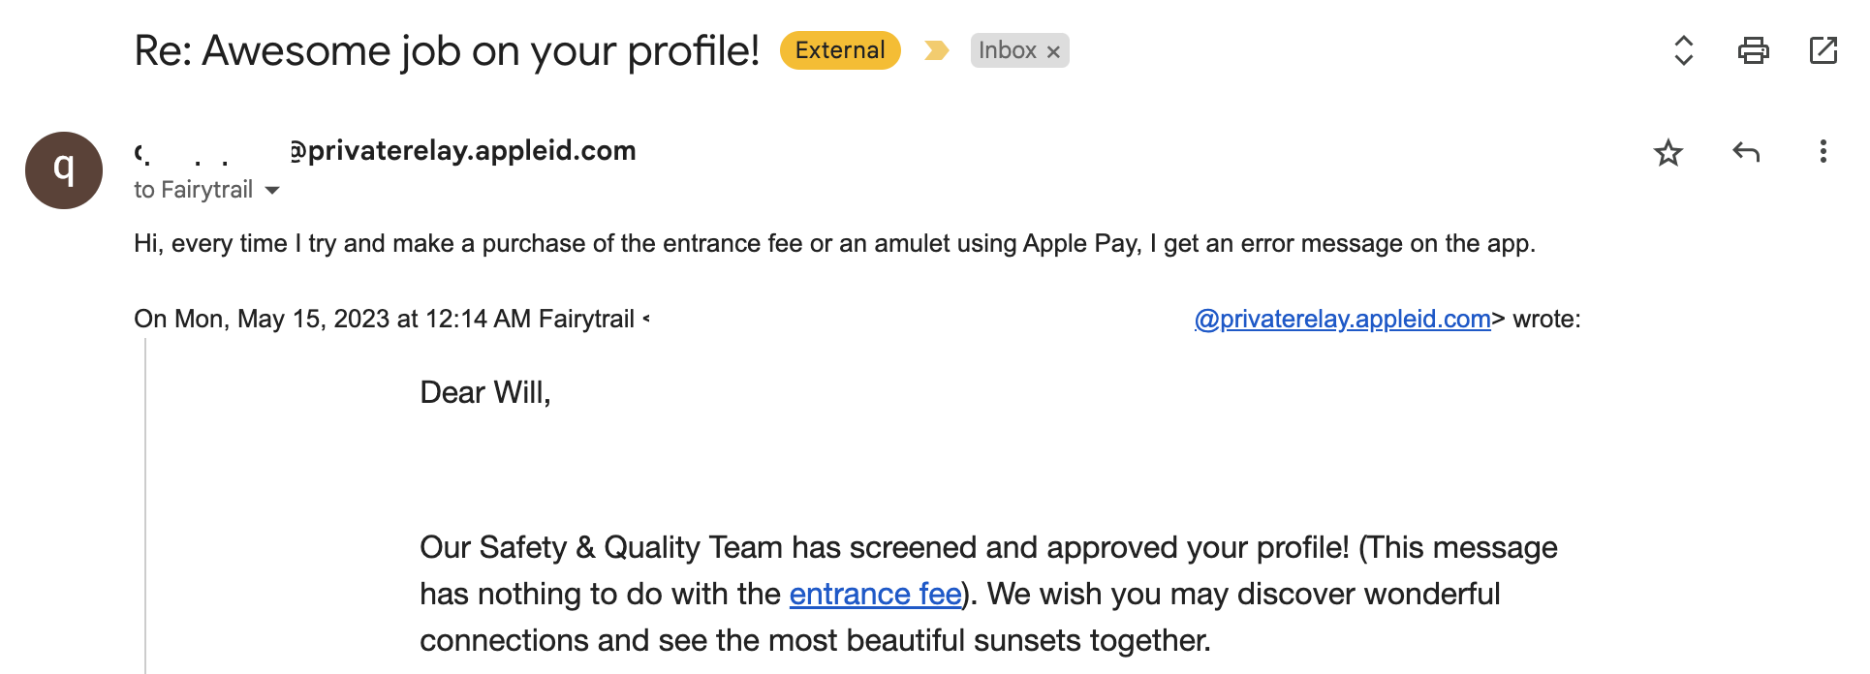Click the Apple Pay error message body text
The height and width of the screenshot is (674, 1870).
point(834,243)
